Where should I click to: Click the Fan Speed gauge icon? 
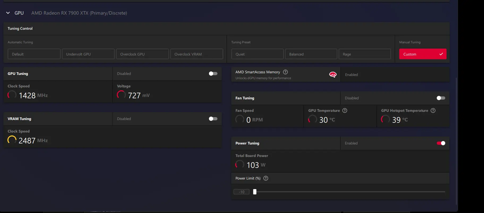pos(240,119)
